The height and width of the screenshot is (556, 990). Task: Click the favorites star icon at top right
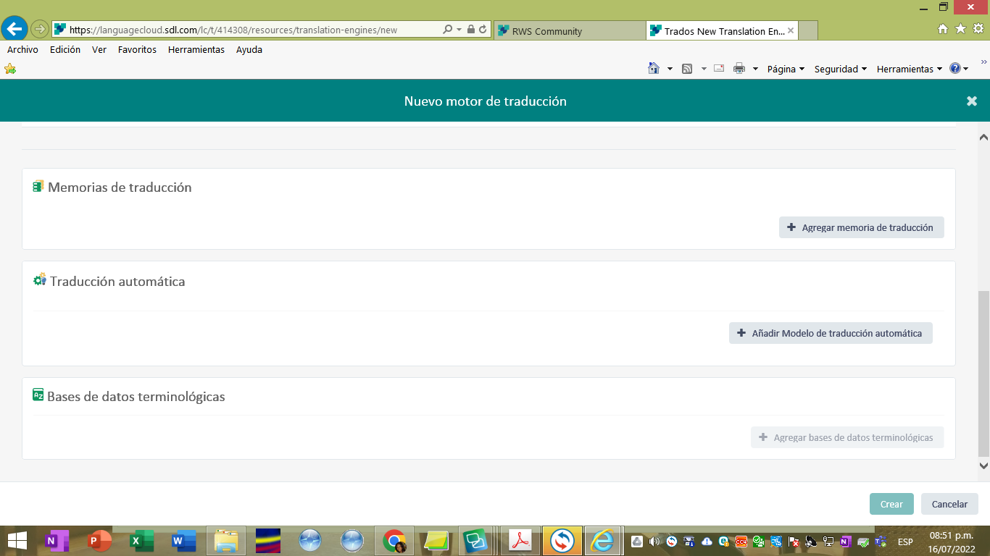(x=960, y=29)
